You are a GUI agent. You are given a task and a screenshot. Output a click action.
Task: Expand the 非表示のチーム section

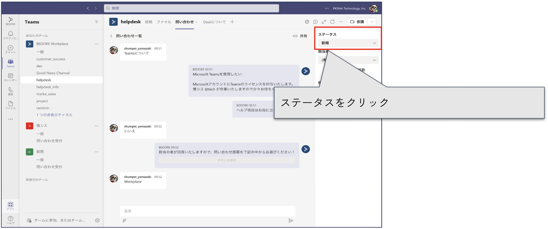[x=37, y=180]
